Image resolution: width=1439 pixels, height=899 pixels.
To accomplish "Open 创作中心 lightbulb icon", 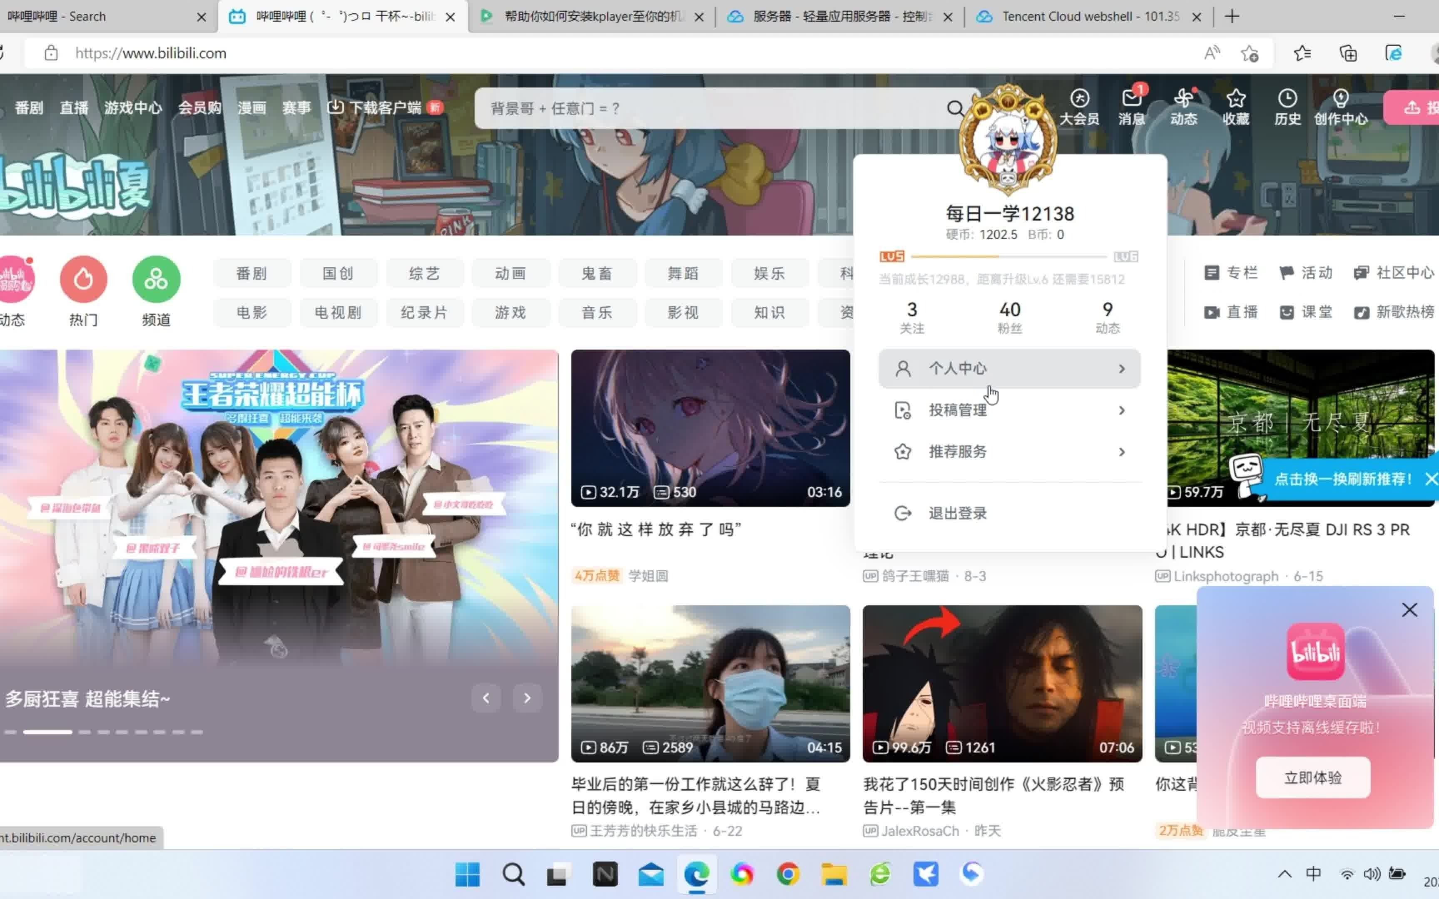I will 1340,107.
